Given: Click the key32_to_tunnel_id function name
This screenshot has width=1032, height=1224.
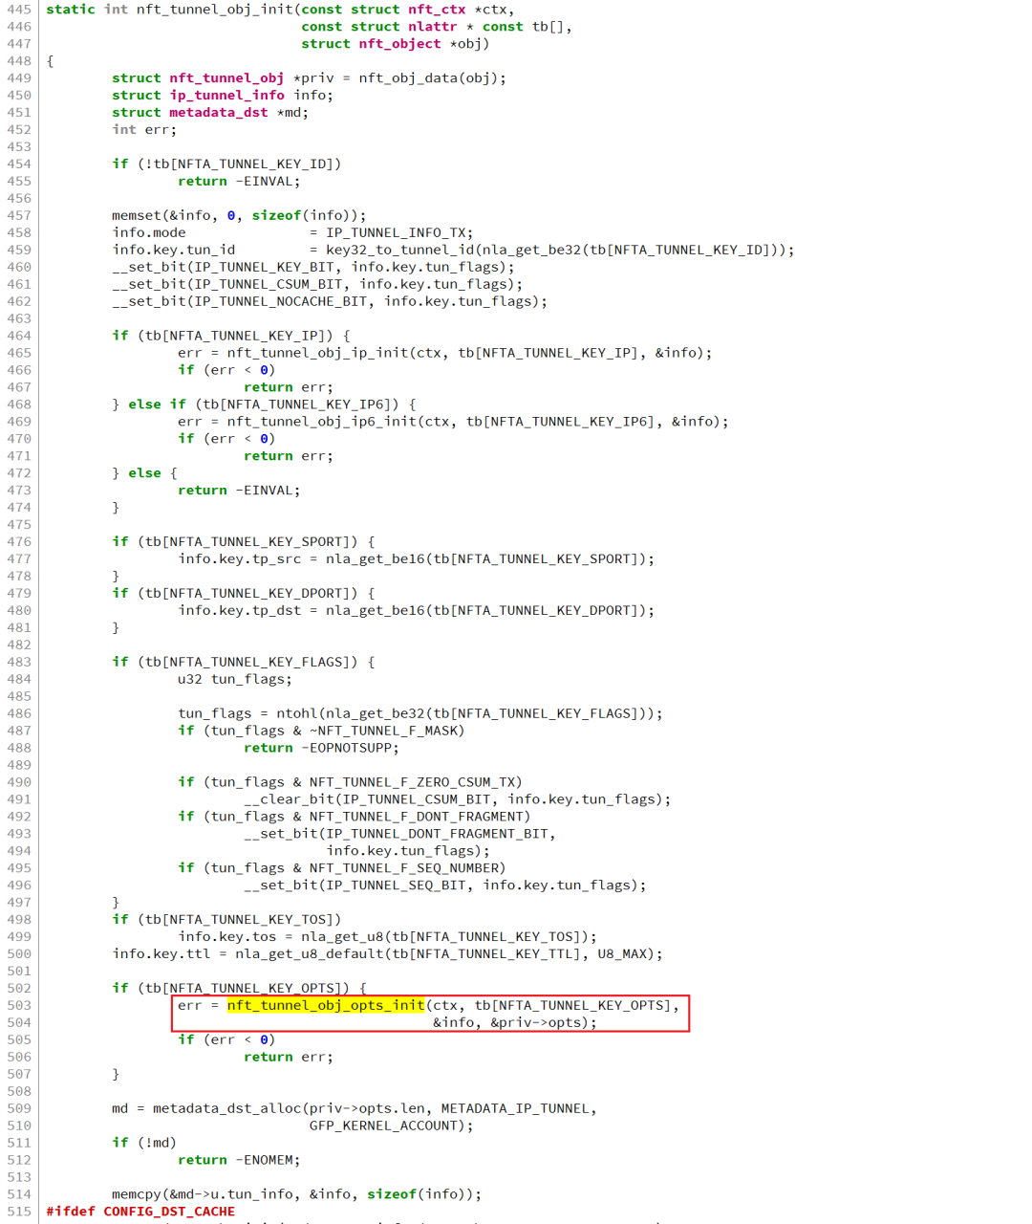Looking at the screenshot, I should 400,250.
